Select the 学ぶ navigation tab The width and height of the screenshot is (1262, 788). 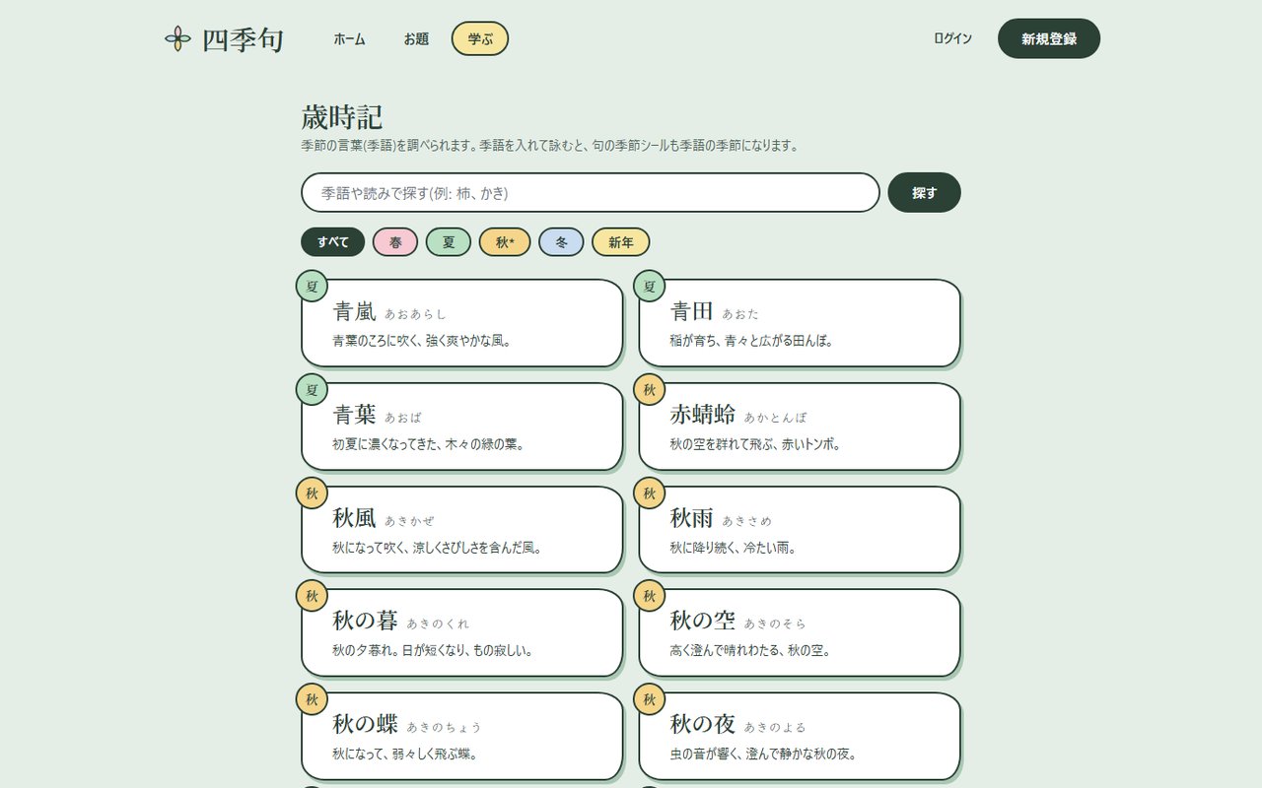pos(480,39)
